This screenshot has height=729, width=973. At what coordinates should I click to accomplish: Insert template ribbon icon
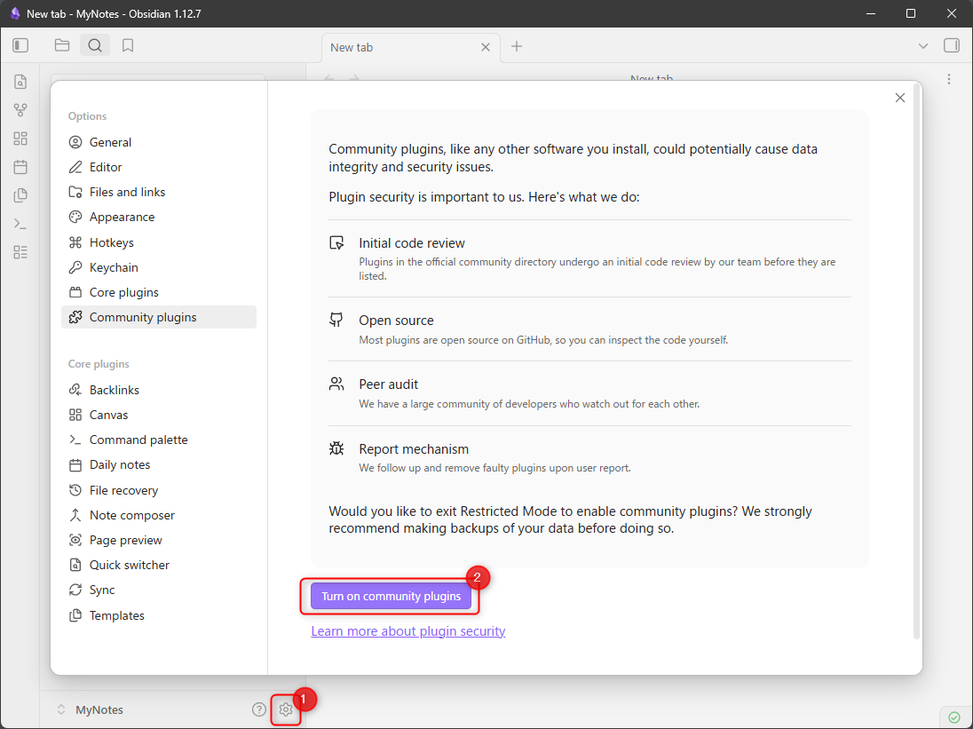tap(20, 195)
